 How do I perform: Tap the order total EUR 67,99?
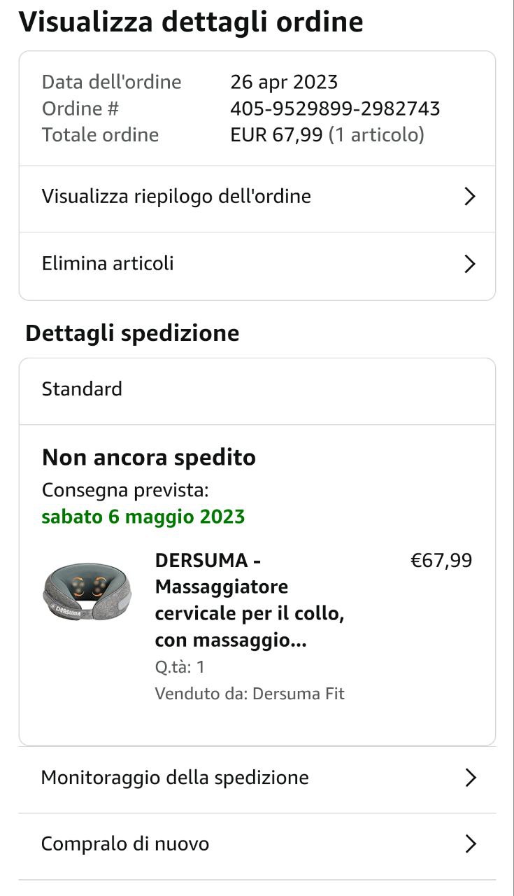click(x=278, y=134)
